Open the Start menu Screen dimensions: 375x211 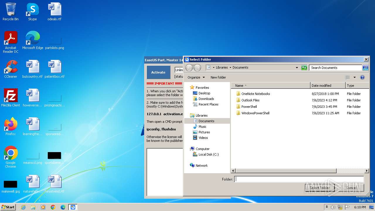click(x=8, y=207)
